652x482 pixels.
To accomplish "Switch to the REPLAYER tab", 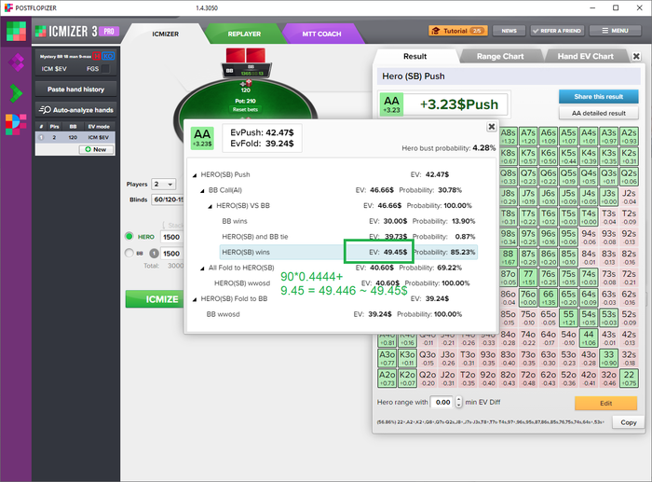I will pyautogui.click(x=244, y=34).
